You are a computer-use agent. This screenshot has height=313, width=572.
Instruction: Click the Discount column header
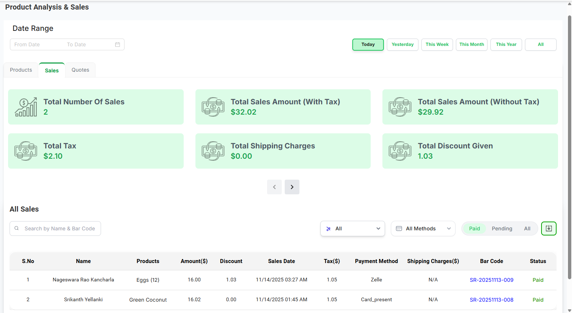coord(231,261)
